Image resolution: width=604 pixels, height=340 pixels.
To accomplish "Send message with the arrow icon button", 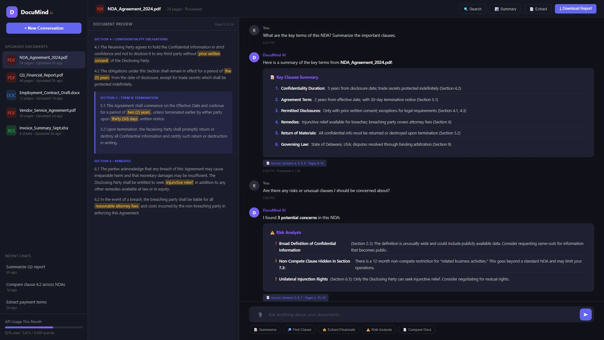I will point(585,314).
